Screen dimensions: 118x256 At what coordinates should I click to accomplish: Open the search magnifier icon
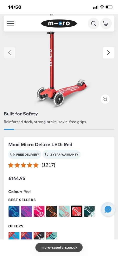coord(93,23)
